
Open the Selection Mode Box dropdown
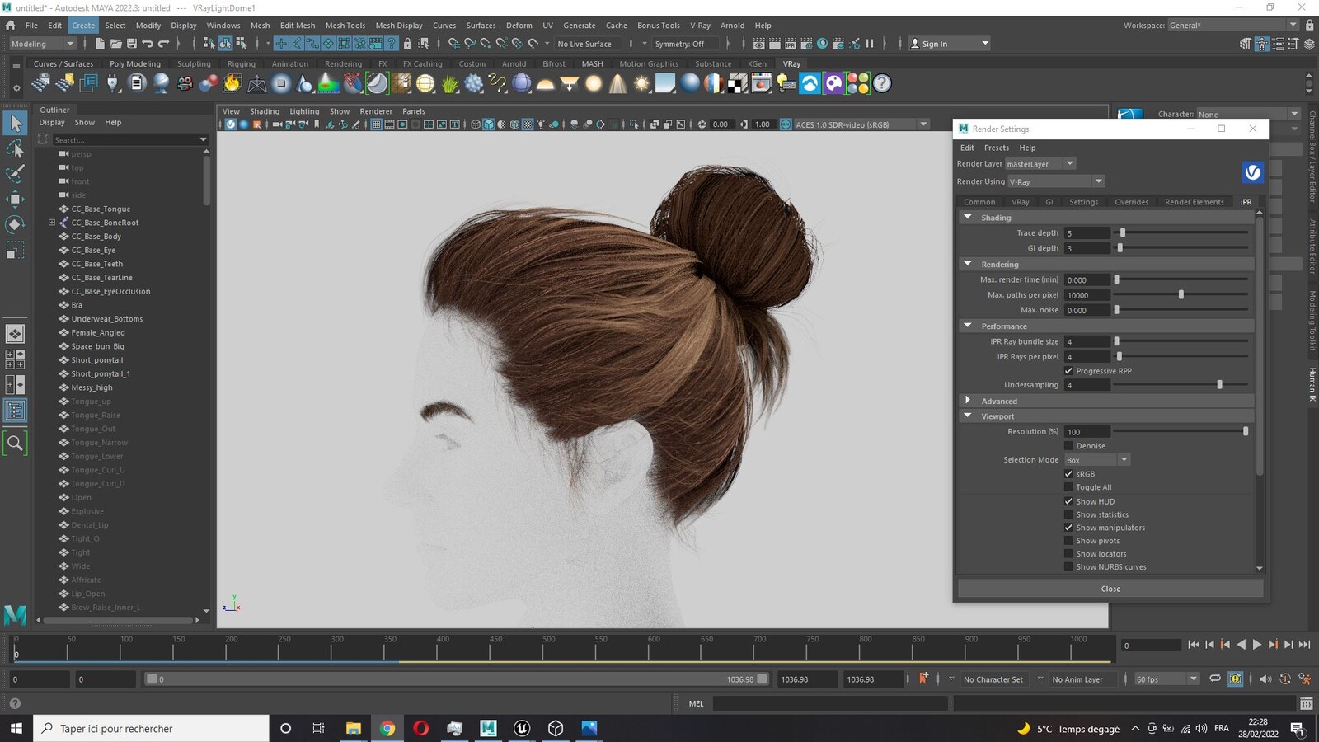(x=1096, y=460)
